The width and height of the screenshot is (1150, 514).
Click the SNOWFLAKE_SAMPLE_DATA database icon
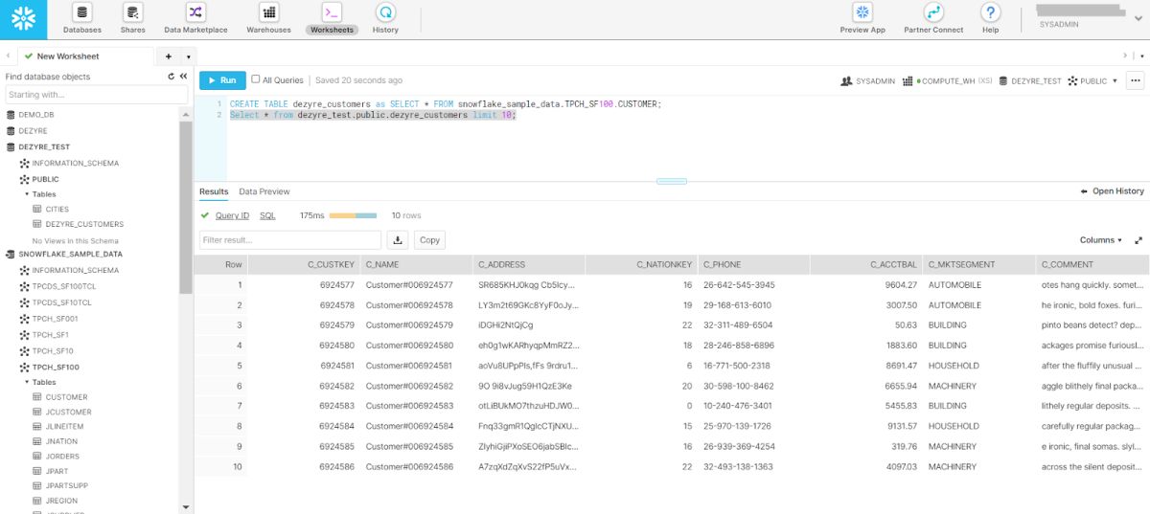[x=11, y=255]
